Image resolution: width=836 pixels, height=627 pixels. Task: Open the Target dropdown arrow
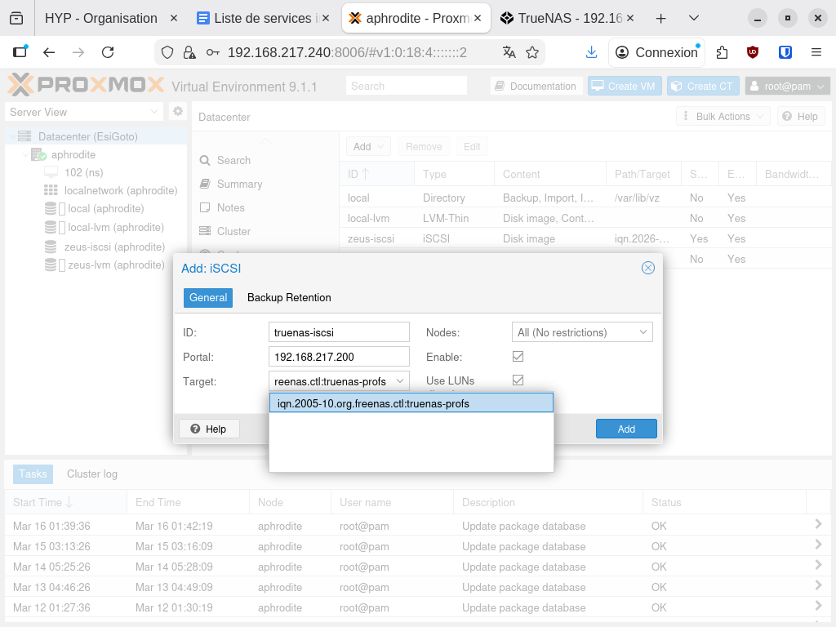point(400,381)
